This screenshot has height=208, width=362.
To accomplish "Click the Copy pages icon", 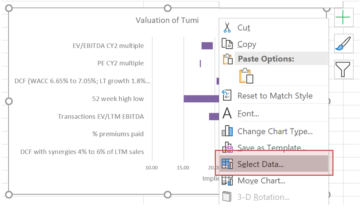I will pos(227,44).
